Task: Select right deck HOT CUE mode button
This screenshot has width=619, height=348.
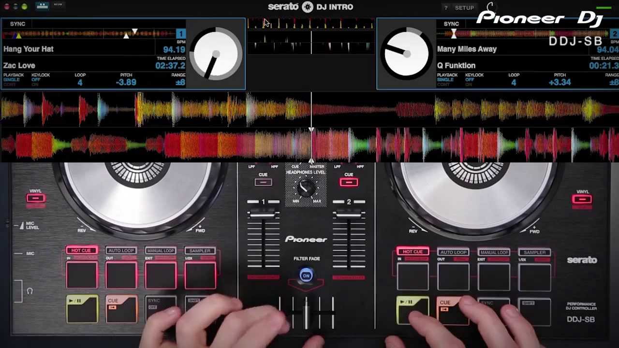Action: coord(413,252)
